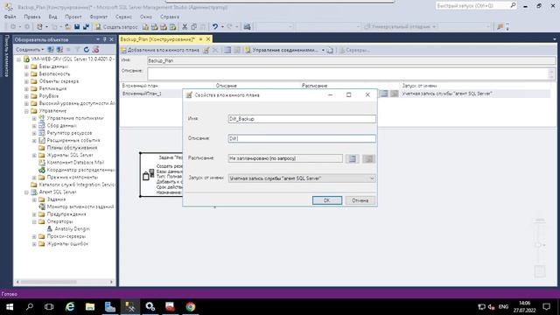The height and width of the screenshot is (315, 560).
Task: Open the Вид menu
Action: 52,17
